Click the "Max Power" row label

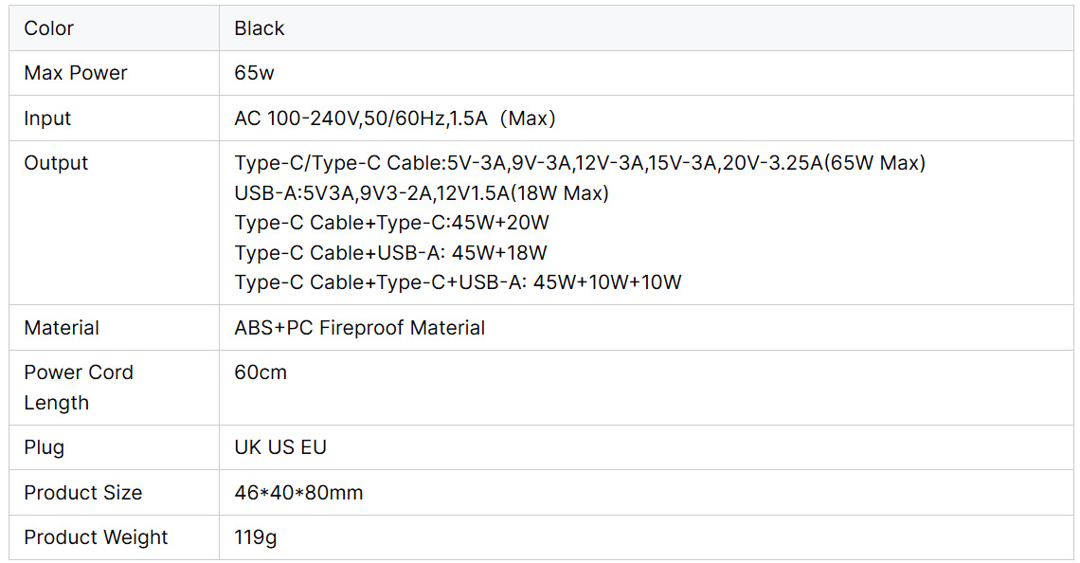click(76, 73)
